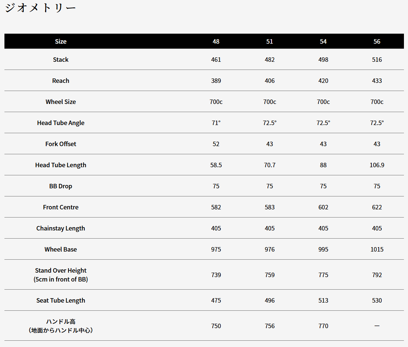Click the Chainstay Length row label

(x=61, y=228)
